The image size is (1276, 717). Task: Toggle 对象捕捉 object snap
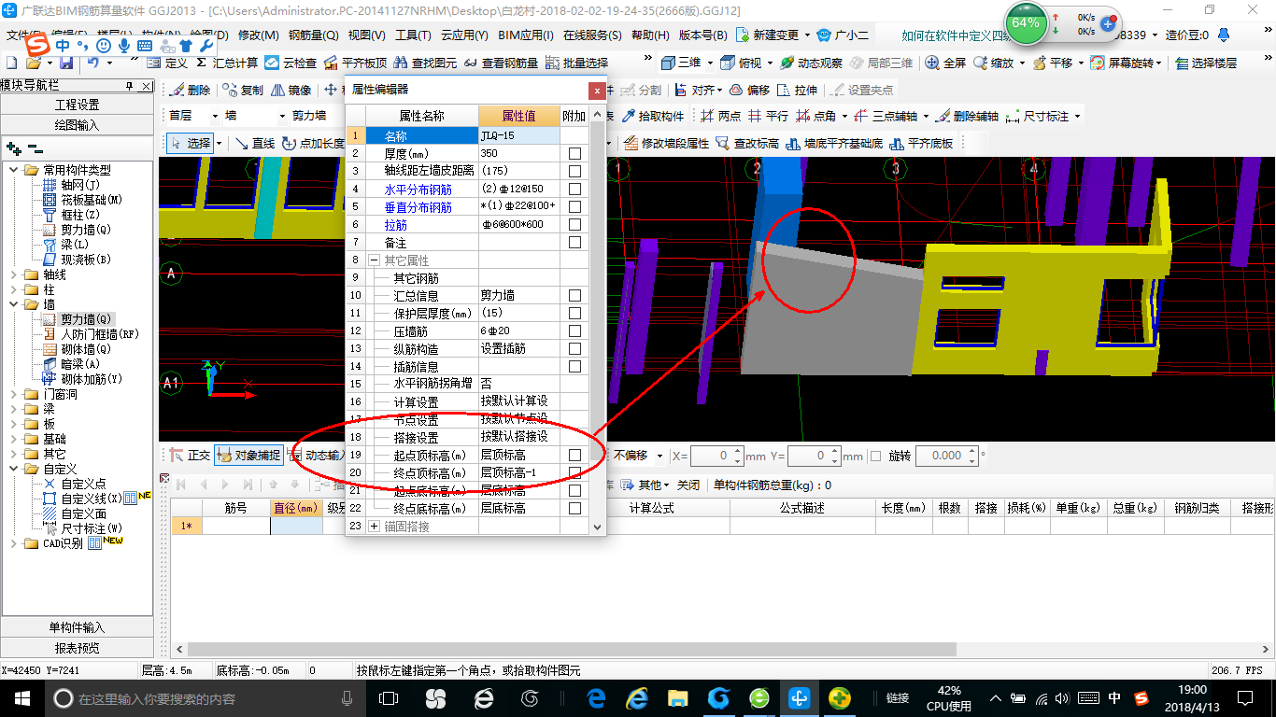click(x=248, y=456)
